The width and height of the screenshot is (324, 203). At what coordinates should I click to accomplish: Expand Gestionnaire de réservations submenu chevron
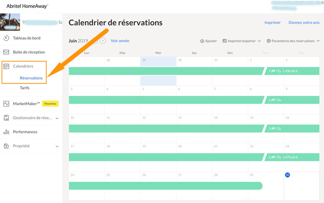pyautogui.click(x=57, y=118)
